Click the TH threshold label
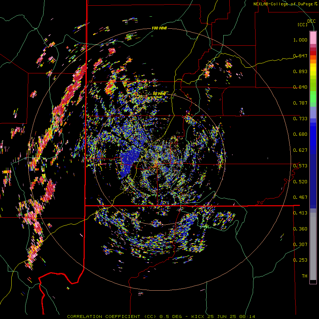This screenshot has height=319, width=319. (x=304, y=276)
